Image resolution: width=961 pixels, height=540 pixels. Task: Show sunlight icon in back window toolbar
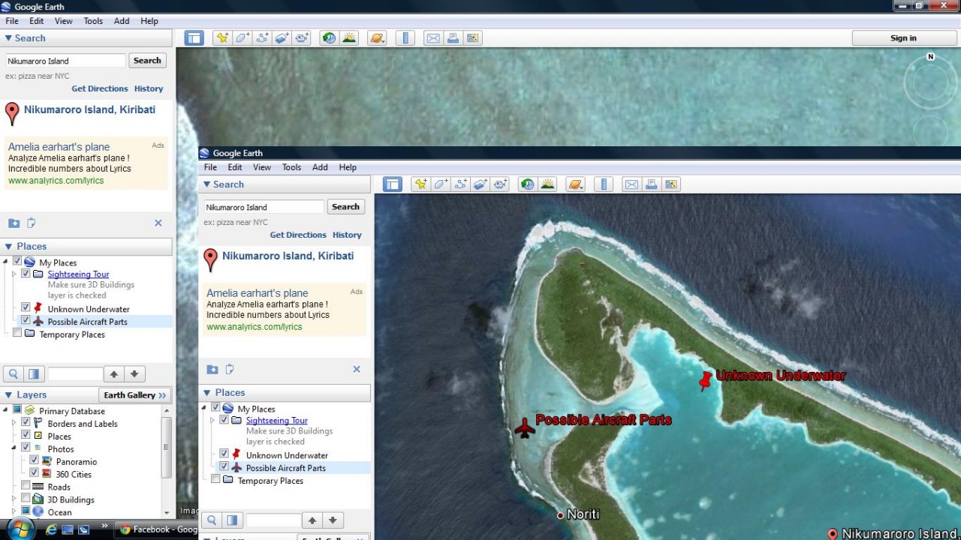pos(349,38)
